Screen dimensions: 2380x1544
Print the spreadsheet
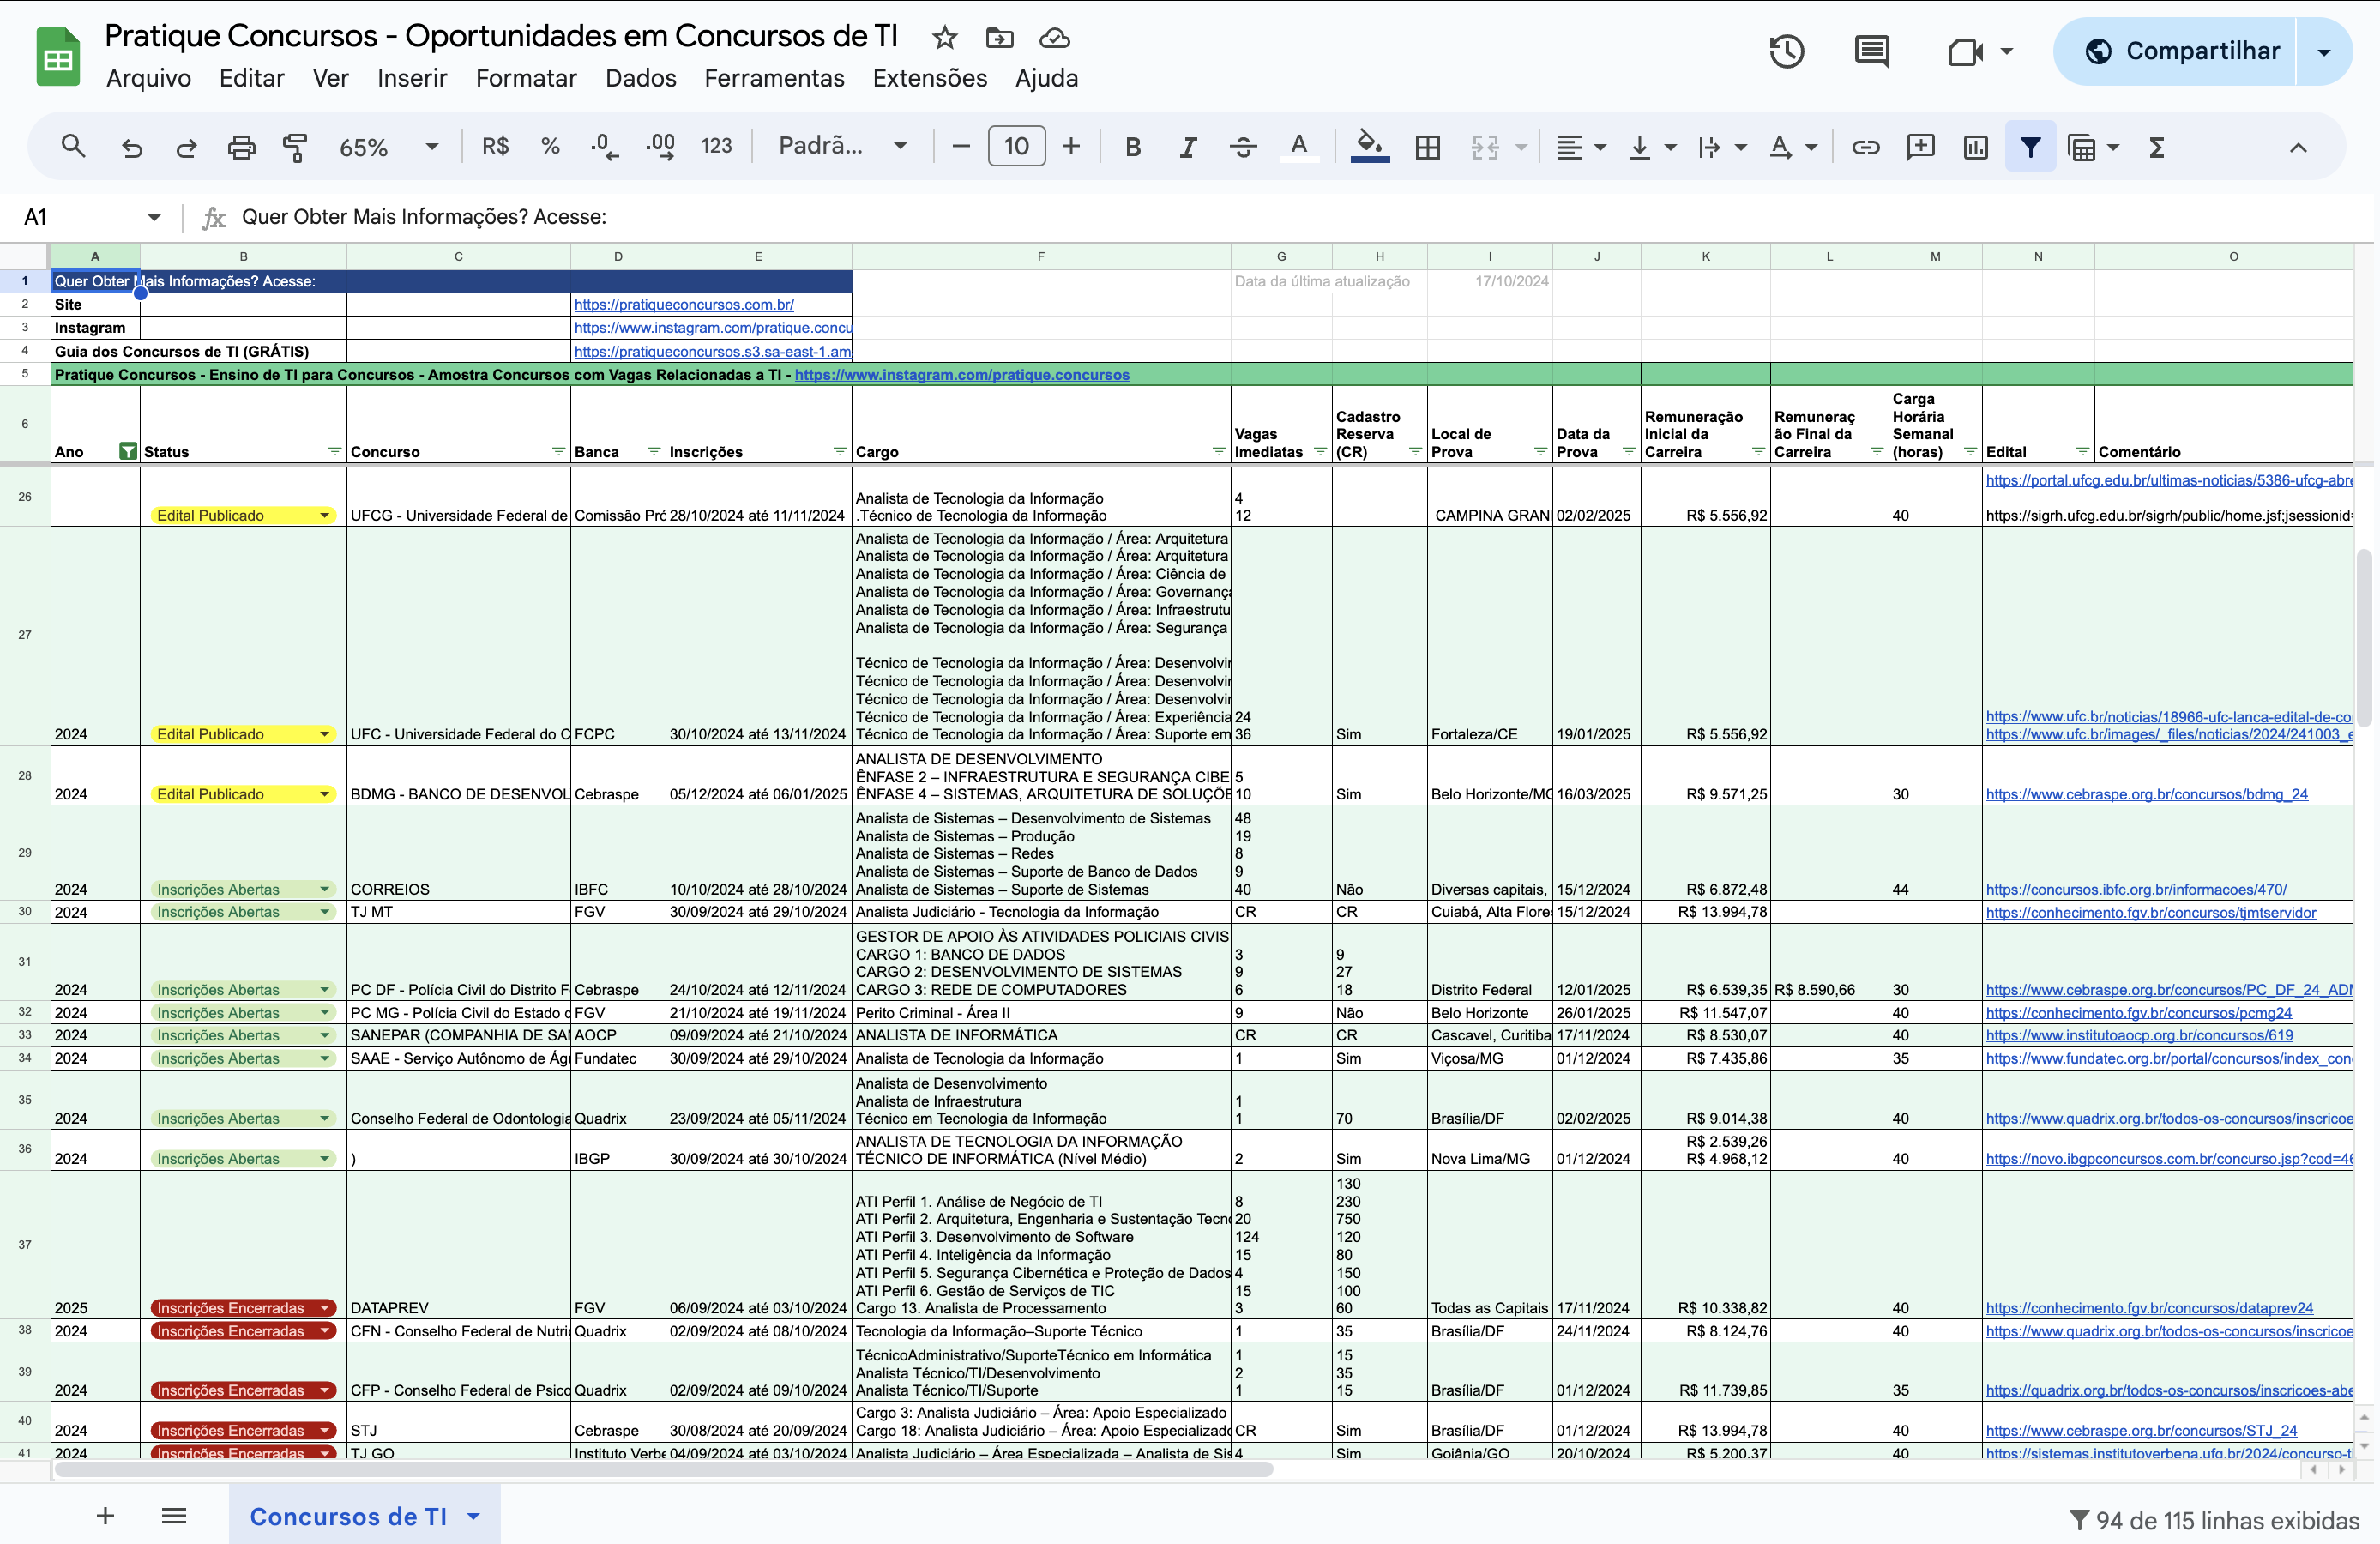pyautogui.click(x=241, y=147)
